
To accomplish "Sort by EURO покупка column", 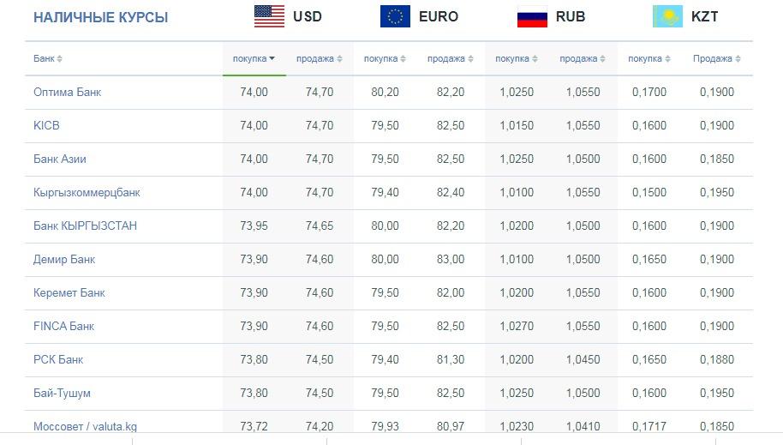I will point(385,58).
